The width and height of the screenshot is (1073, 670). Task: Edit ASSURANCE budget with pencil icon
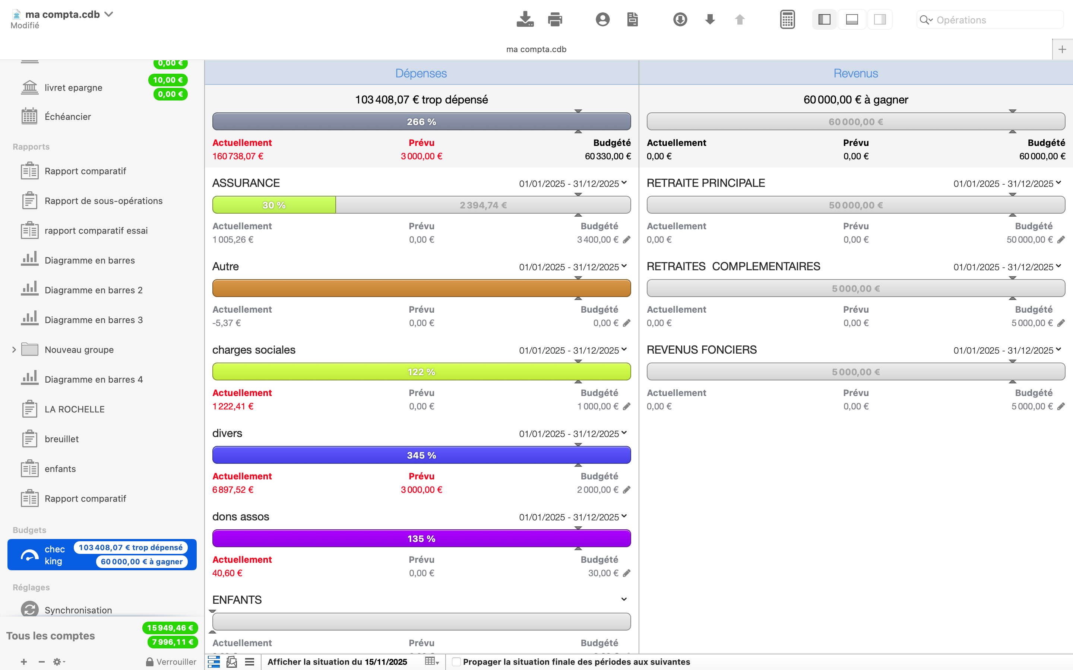pos(627,240)
